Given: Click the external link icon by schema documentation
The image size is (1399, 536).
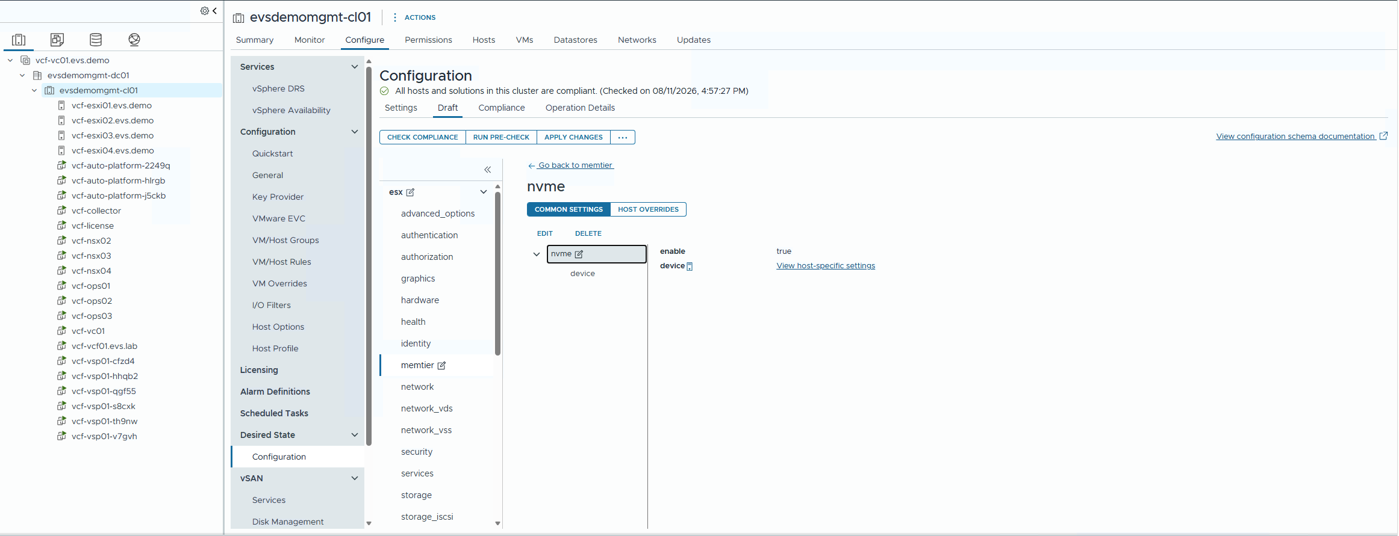Looking at the screenshot, I should 1383,136.
